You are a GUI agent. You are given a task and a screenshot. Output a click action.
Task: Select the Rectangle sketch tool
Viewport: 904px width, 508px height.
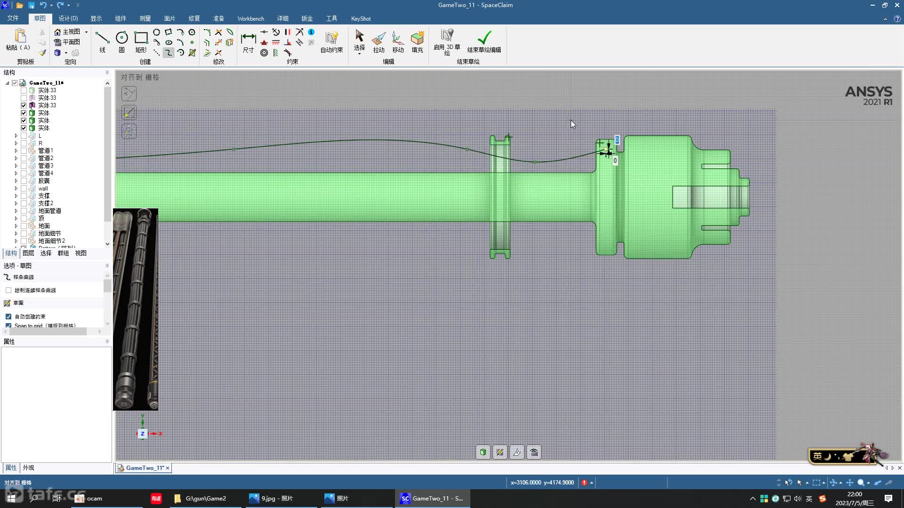coord(141,41)
